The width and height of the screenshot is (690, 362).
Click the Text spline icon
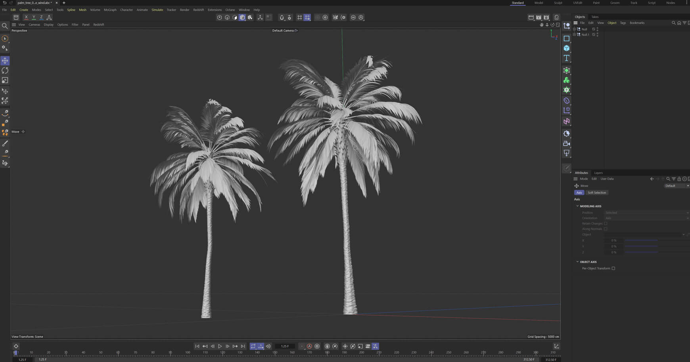pos(566,58)
